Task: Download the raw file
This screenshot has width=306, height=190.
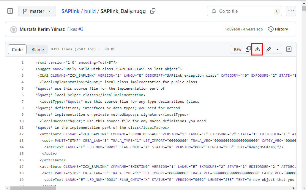Action: point(257,49)
